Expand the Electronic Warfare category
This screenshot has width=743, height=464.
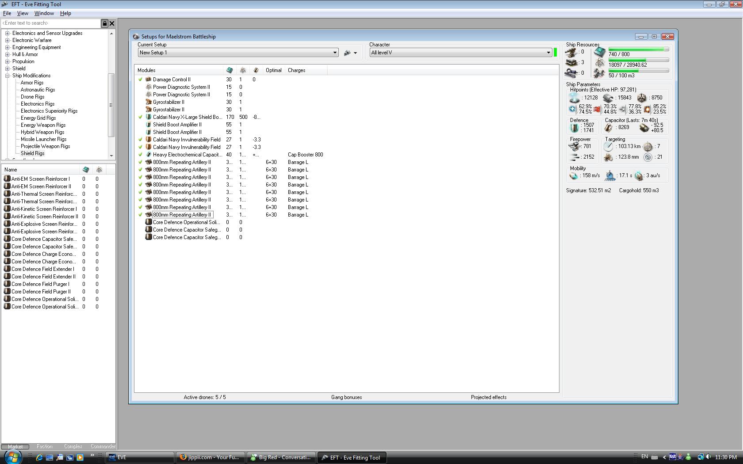pyautogui.click(x=8, y=40)
